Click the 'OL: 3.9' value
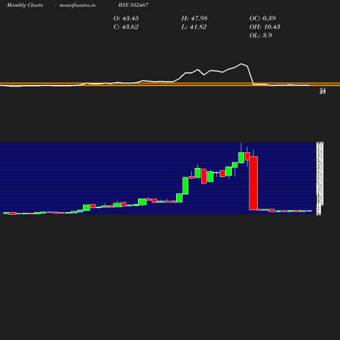The height and width of the screenshot is (340, 340). tap(260, 35)
